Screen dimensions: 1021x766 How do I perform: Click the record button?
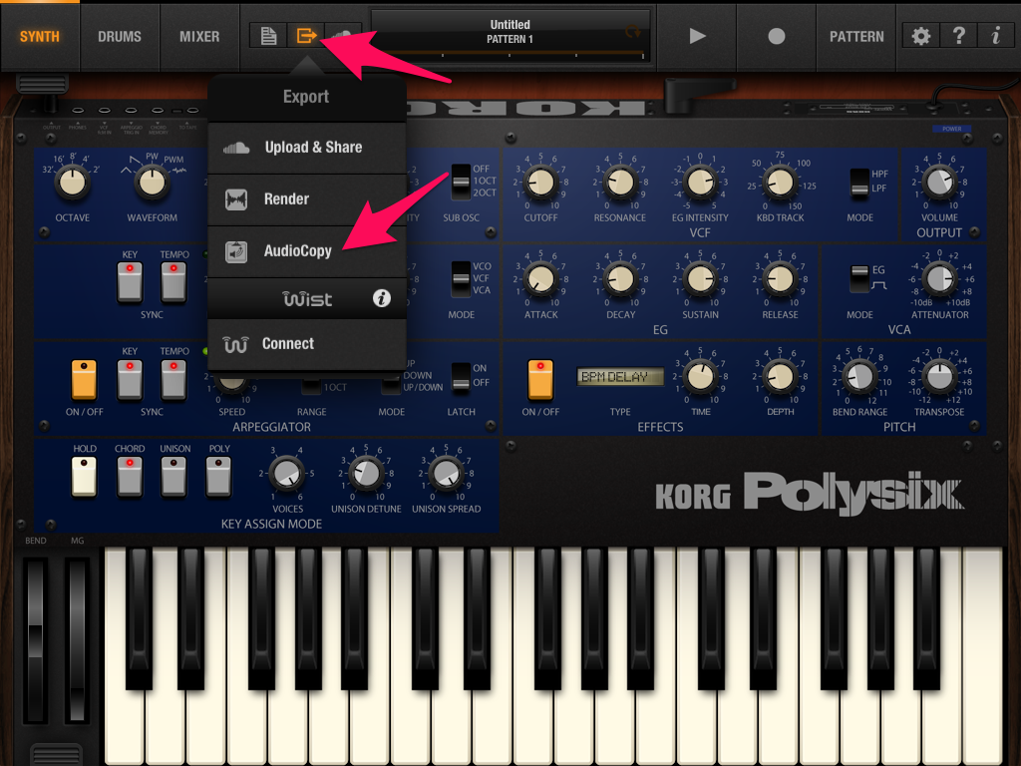(x=776, y=36)
